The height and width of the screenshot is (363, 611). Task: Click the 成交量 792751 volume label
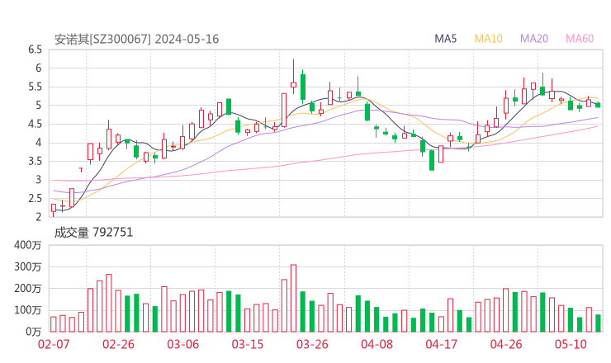pyautogui.click(x=93, y=233)
